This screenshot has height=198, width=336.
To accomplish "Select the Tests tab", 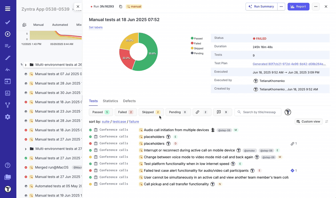I will pyautogui.click(x=93, y=101).
